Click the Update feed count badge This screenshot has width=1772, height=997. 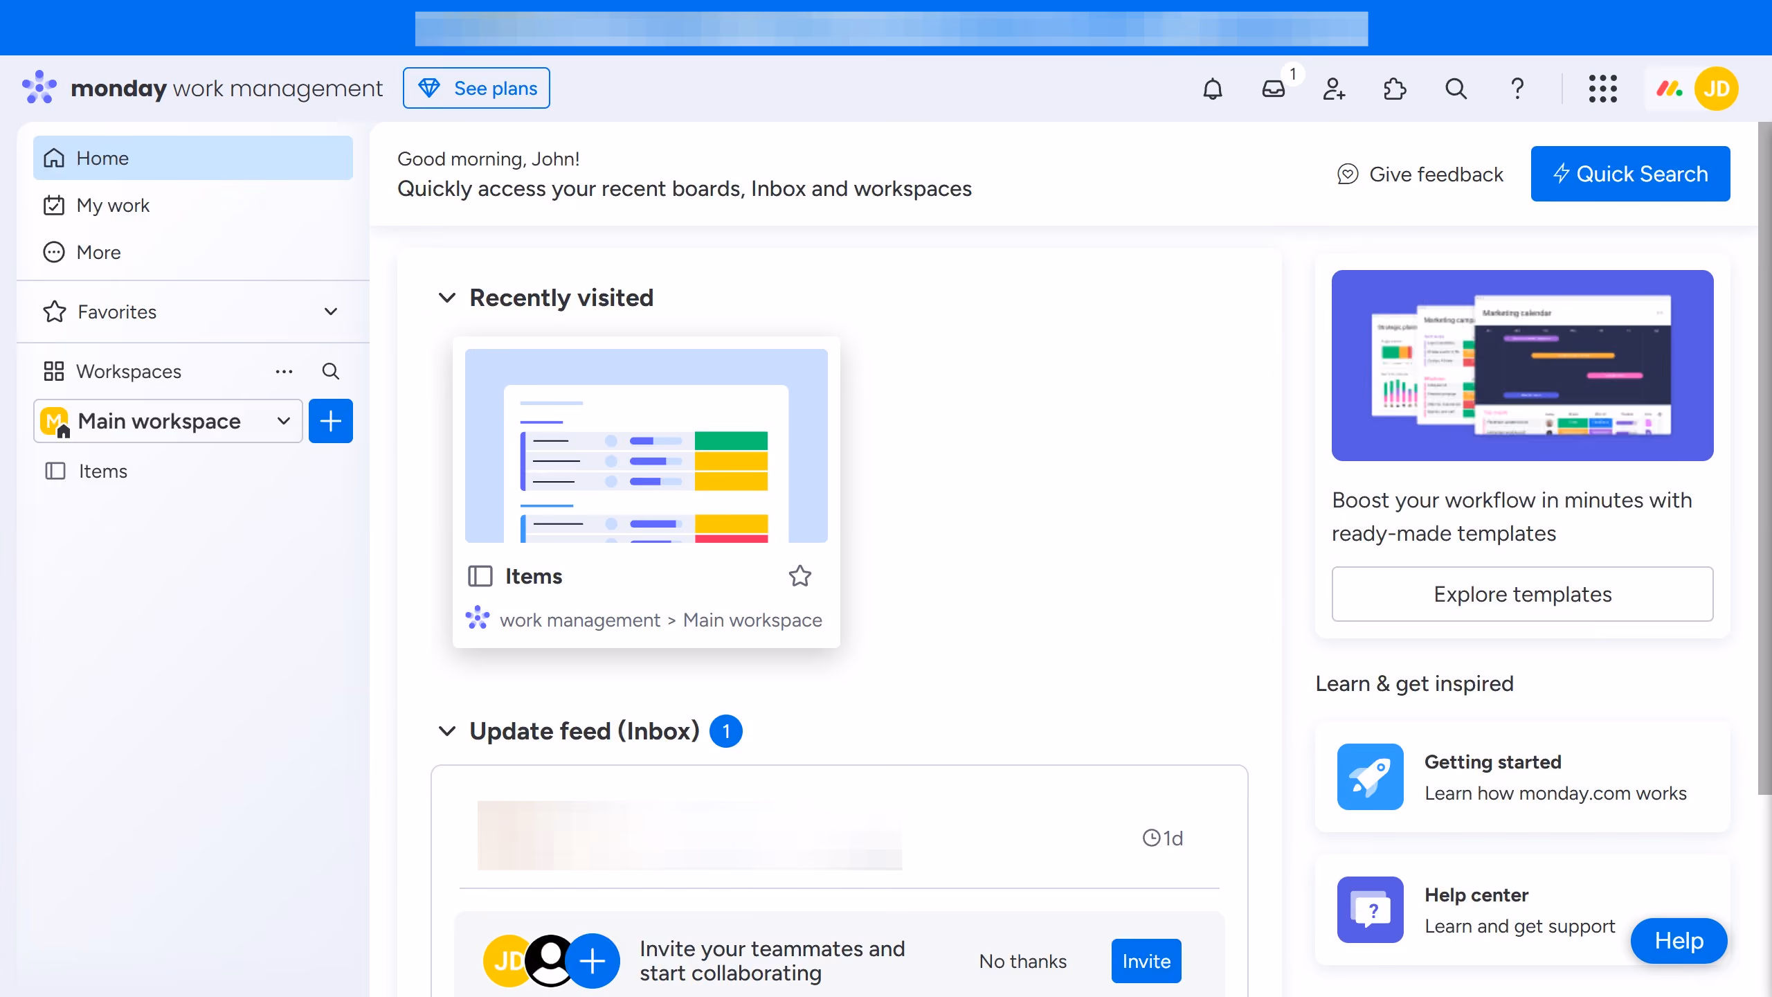coord(726,731)
